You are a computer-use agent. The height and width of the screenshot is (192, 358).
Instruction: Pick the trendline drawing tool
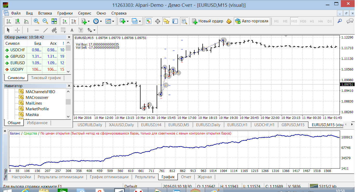pos(45,30)
